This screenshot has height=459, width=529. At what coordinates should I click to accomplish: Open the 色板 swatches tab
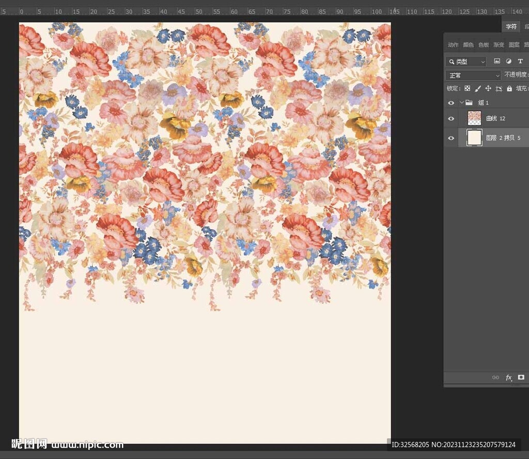click(484, 45)
